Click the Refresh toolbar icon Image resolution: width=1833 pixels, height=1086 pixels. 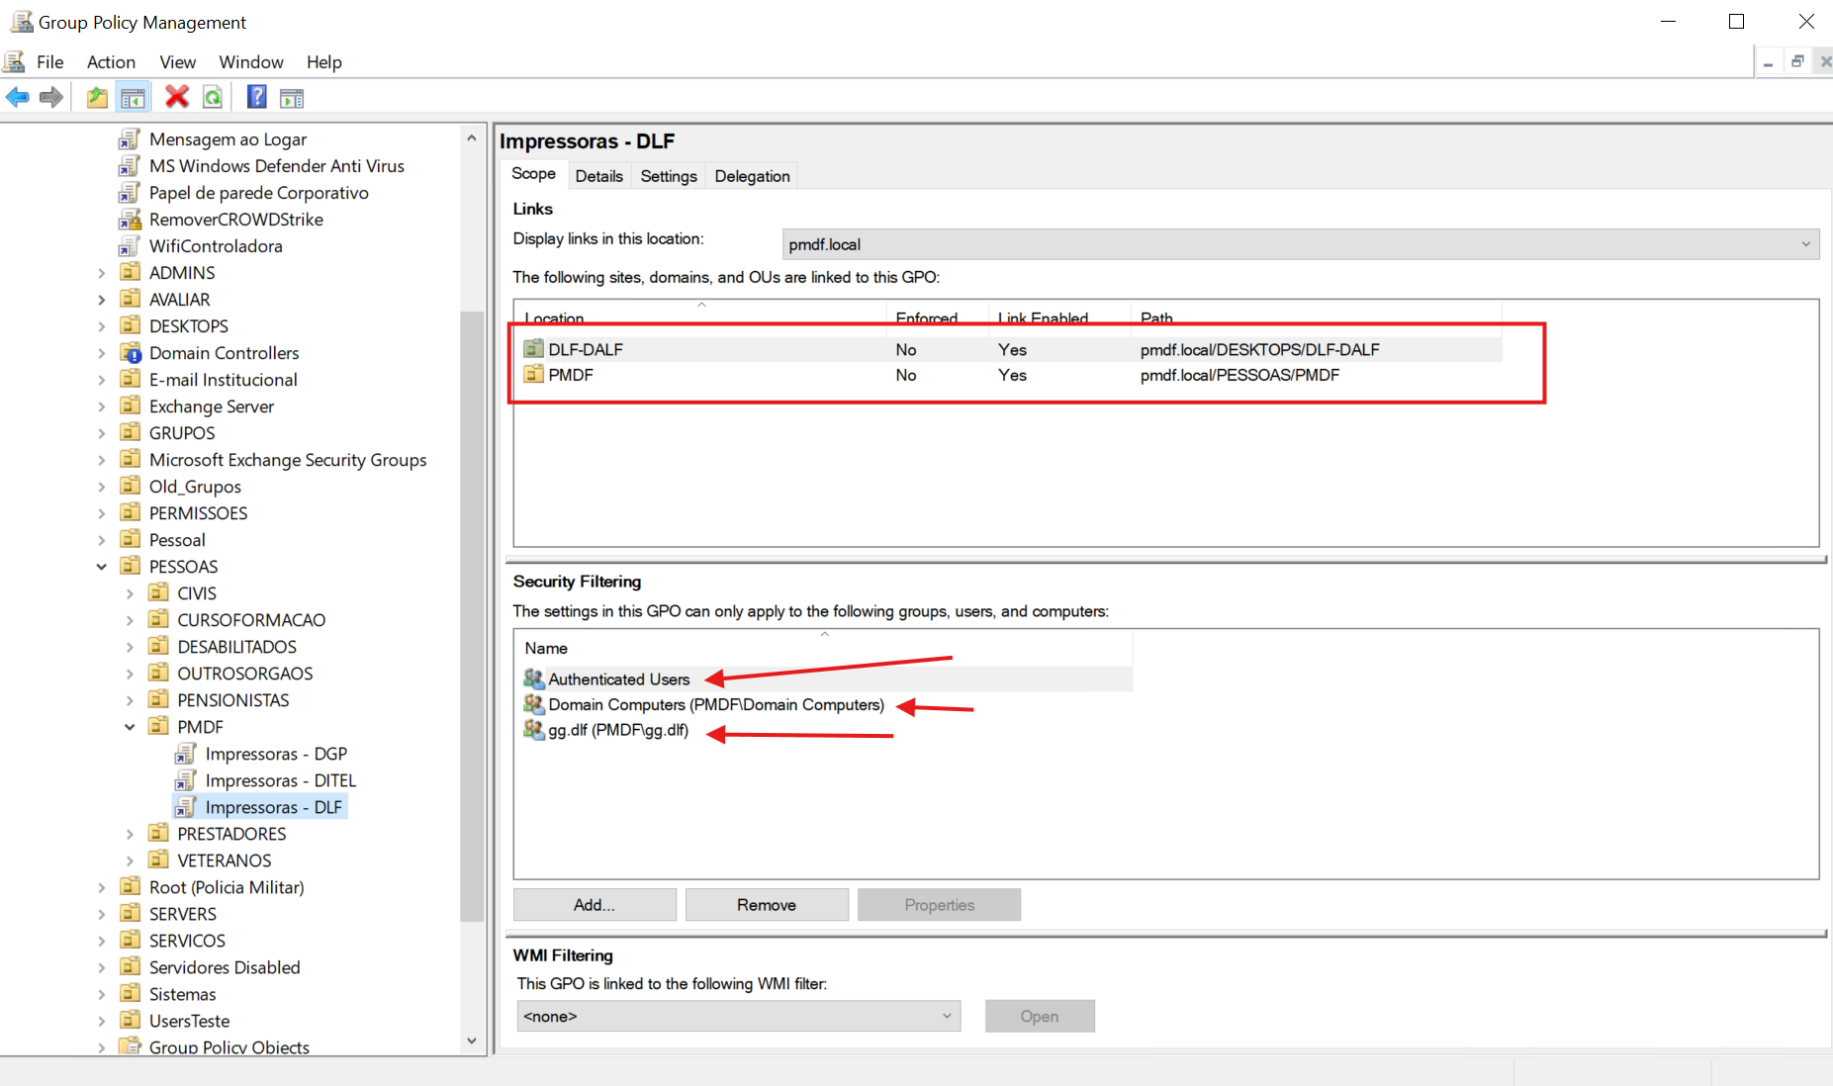pyautogui.click(x=213, y=97)
